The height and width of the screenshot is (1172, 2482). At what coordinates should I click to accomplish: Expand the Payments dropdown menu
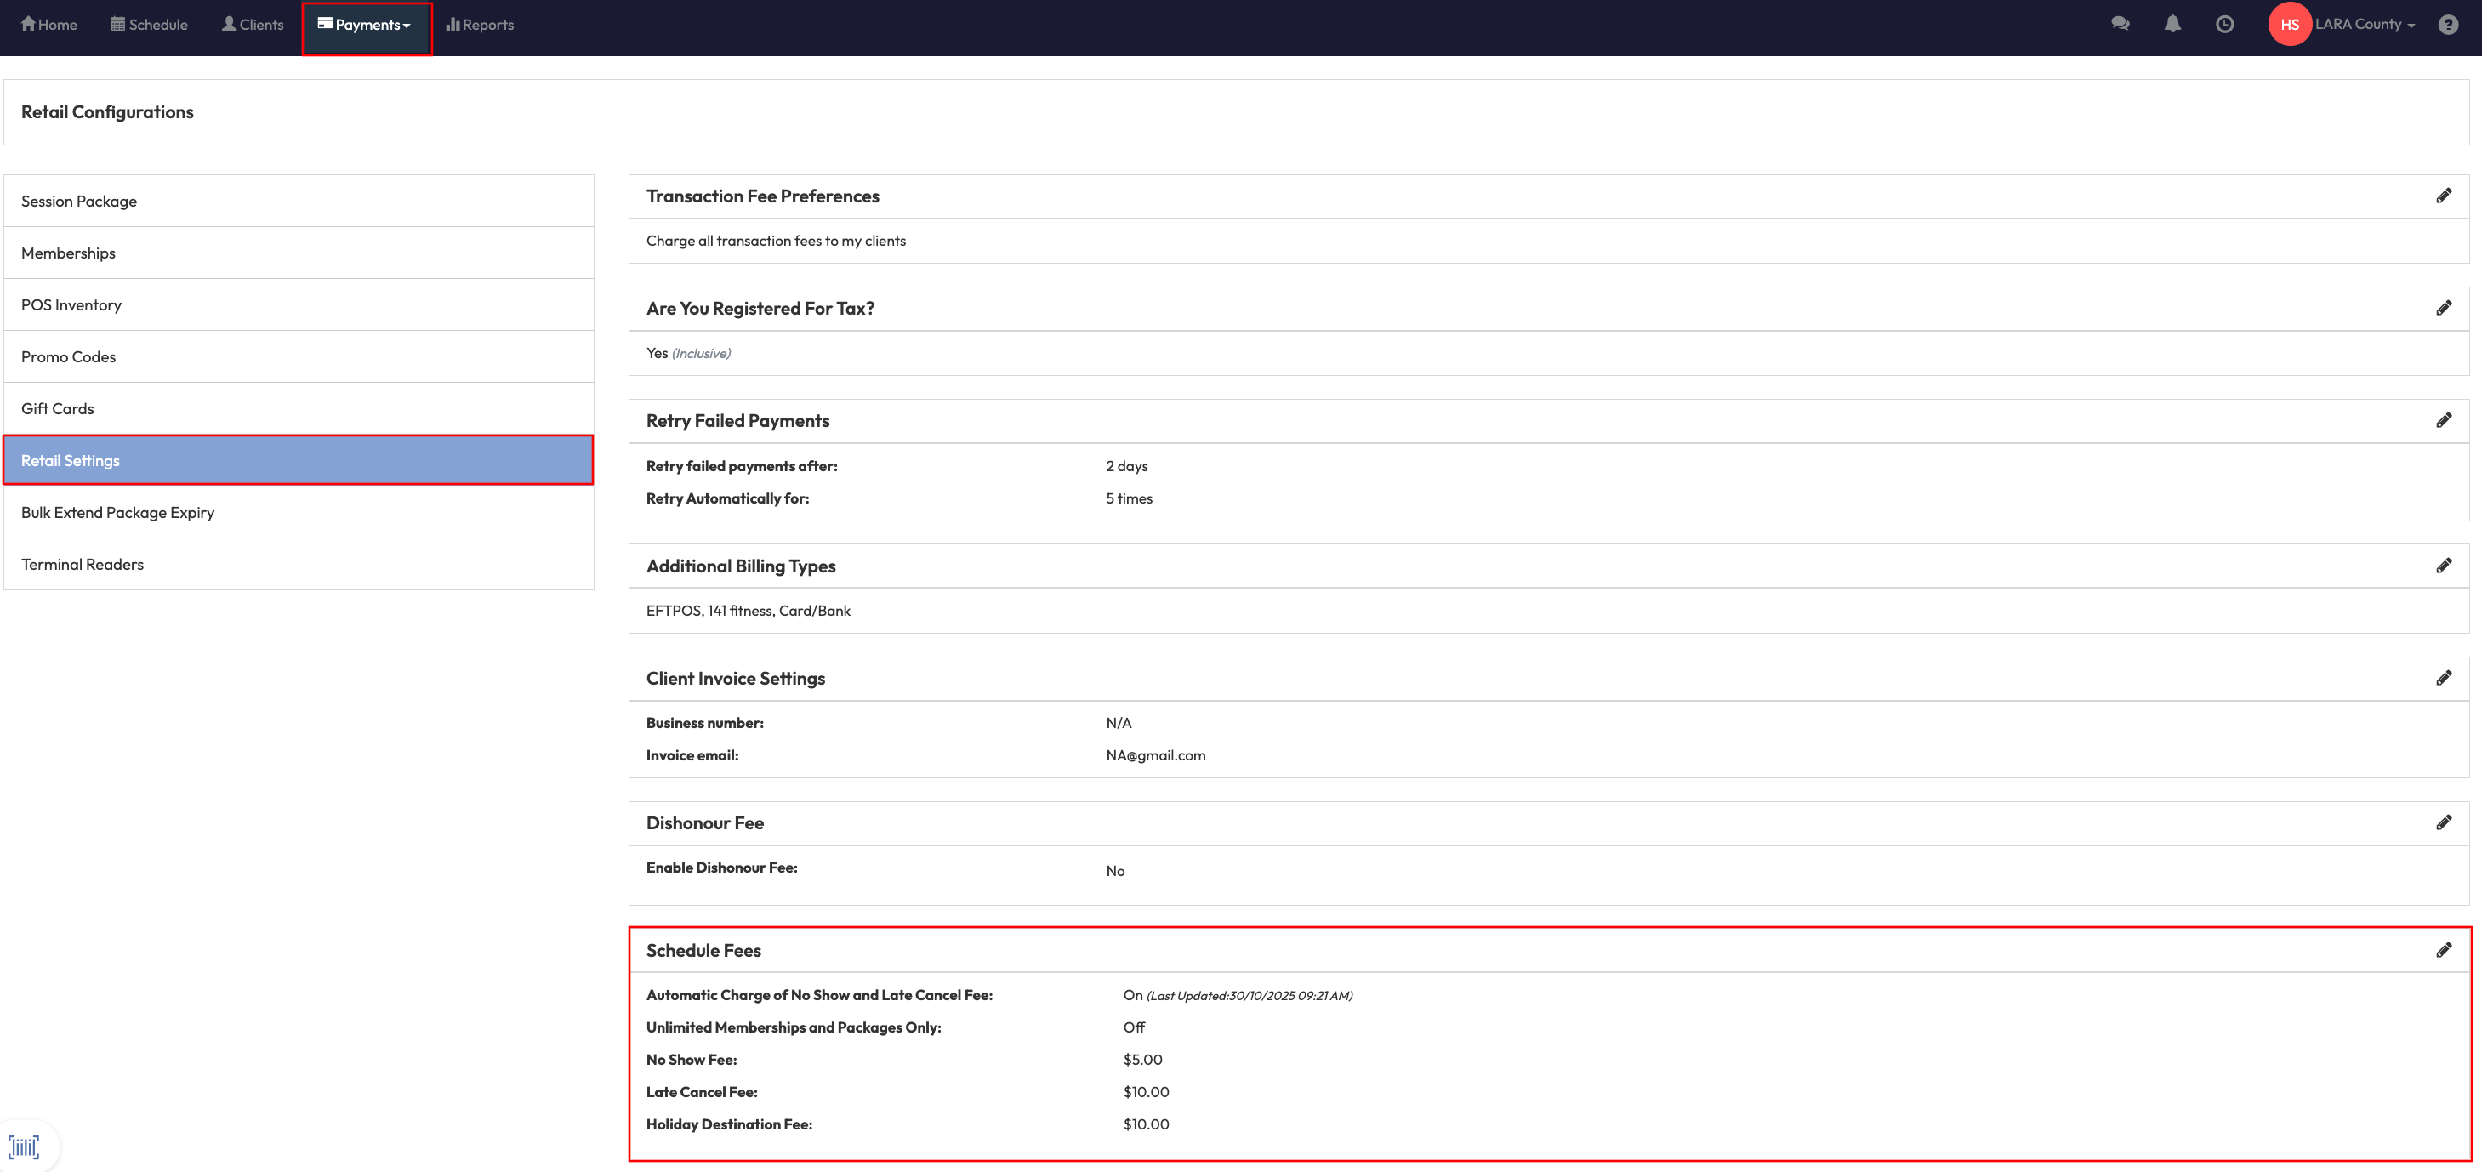(365, 25)
